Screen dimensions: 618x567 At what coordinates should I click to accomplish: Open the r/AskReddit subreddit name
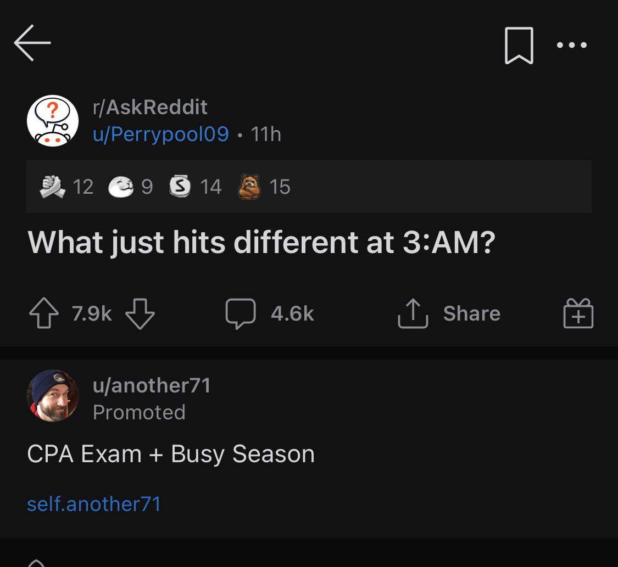click(149, 106)
